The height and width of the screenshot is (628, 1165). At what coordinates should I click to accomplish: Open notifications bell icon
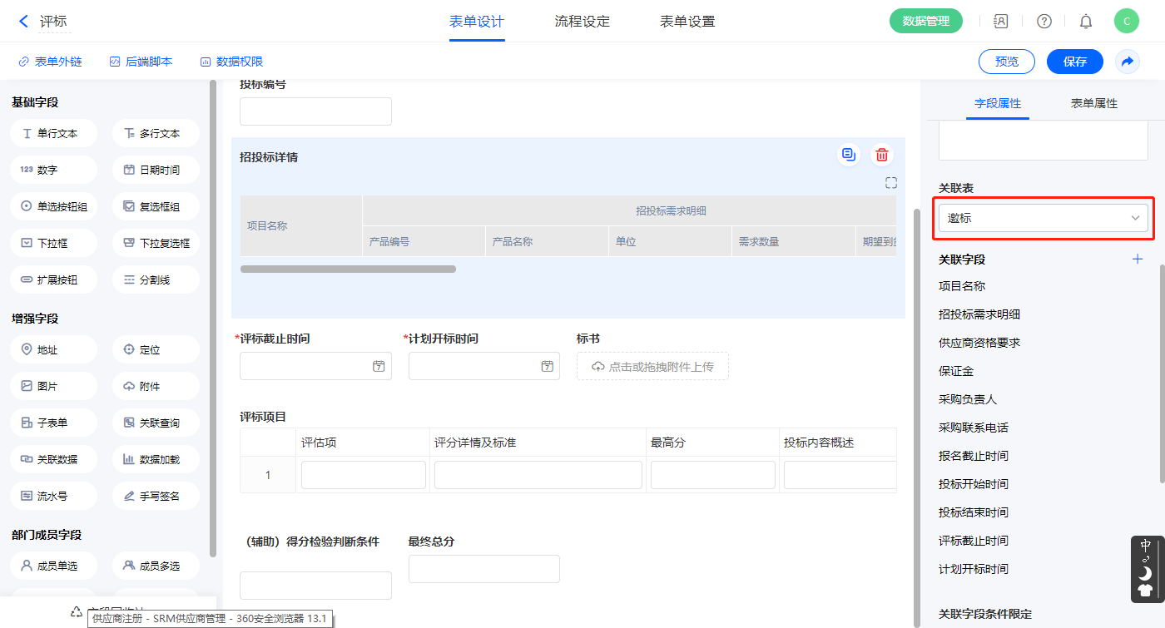pos(1085,22)
